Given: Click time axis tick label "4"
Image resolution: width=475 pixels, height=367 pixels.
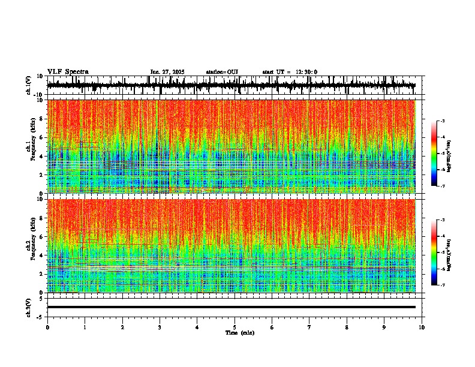Looking at the screenshot, I should click(197, 327).
